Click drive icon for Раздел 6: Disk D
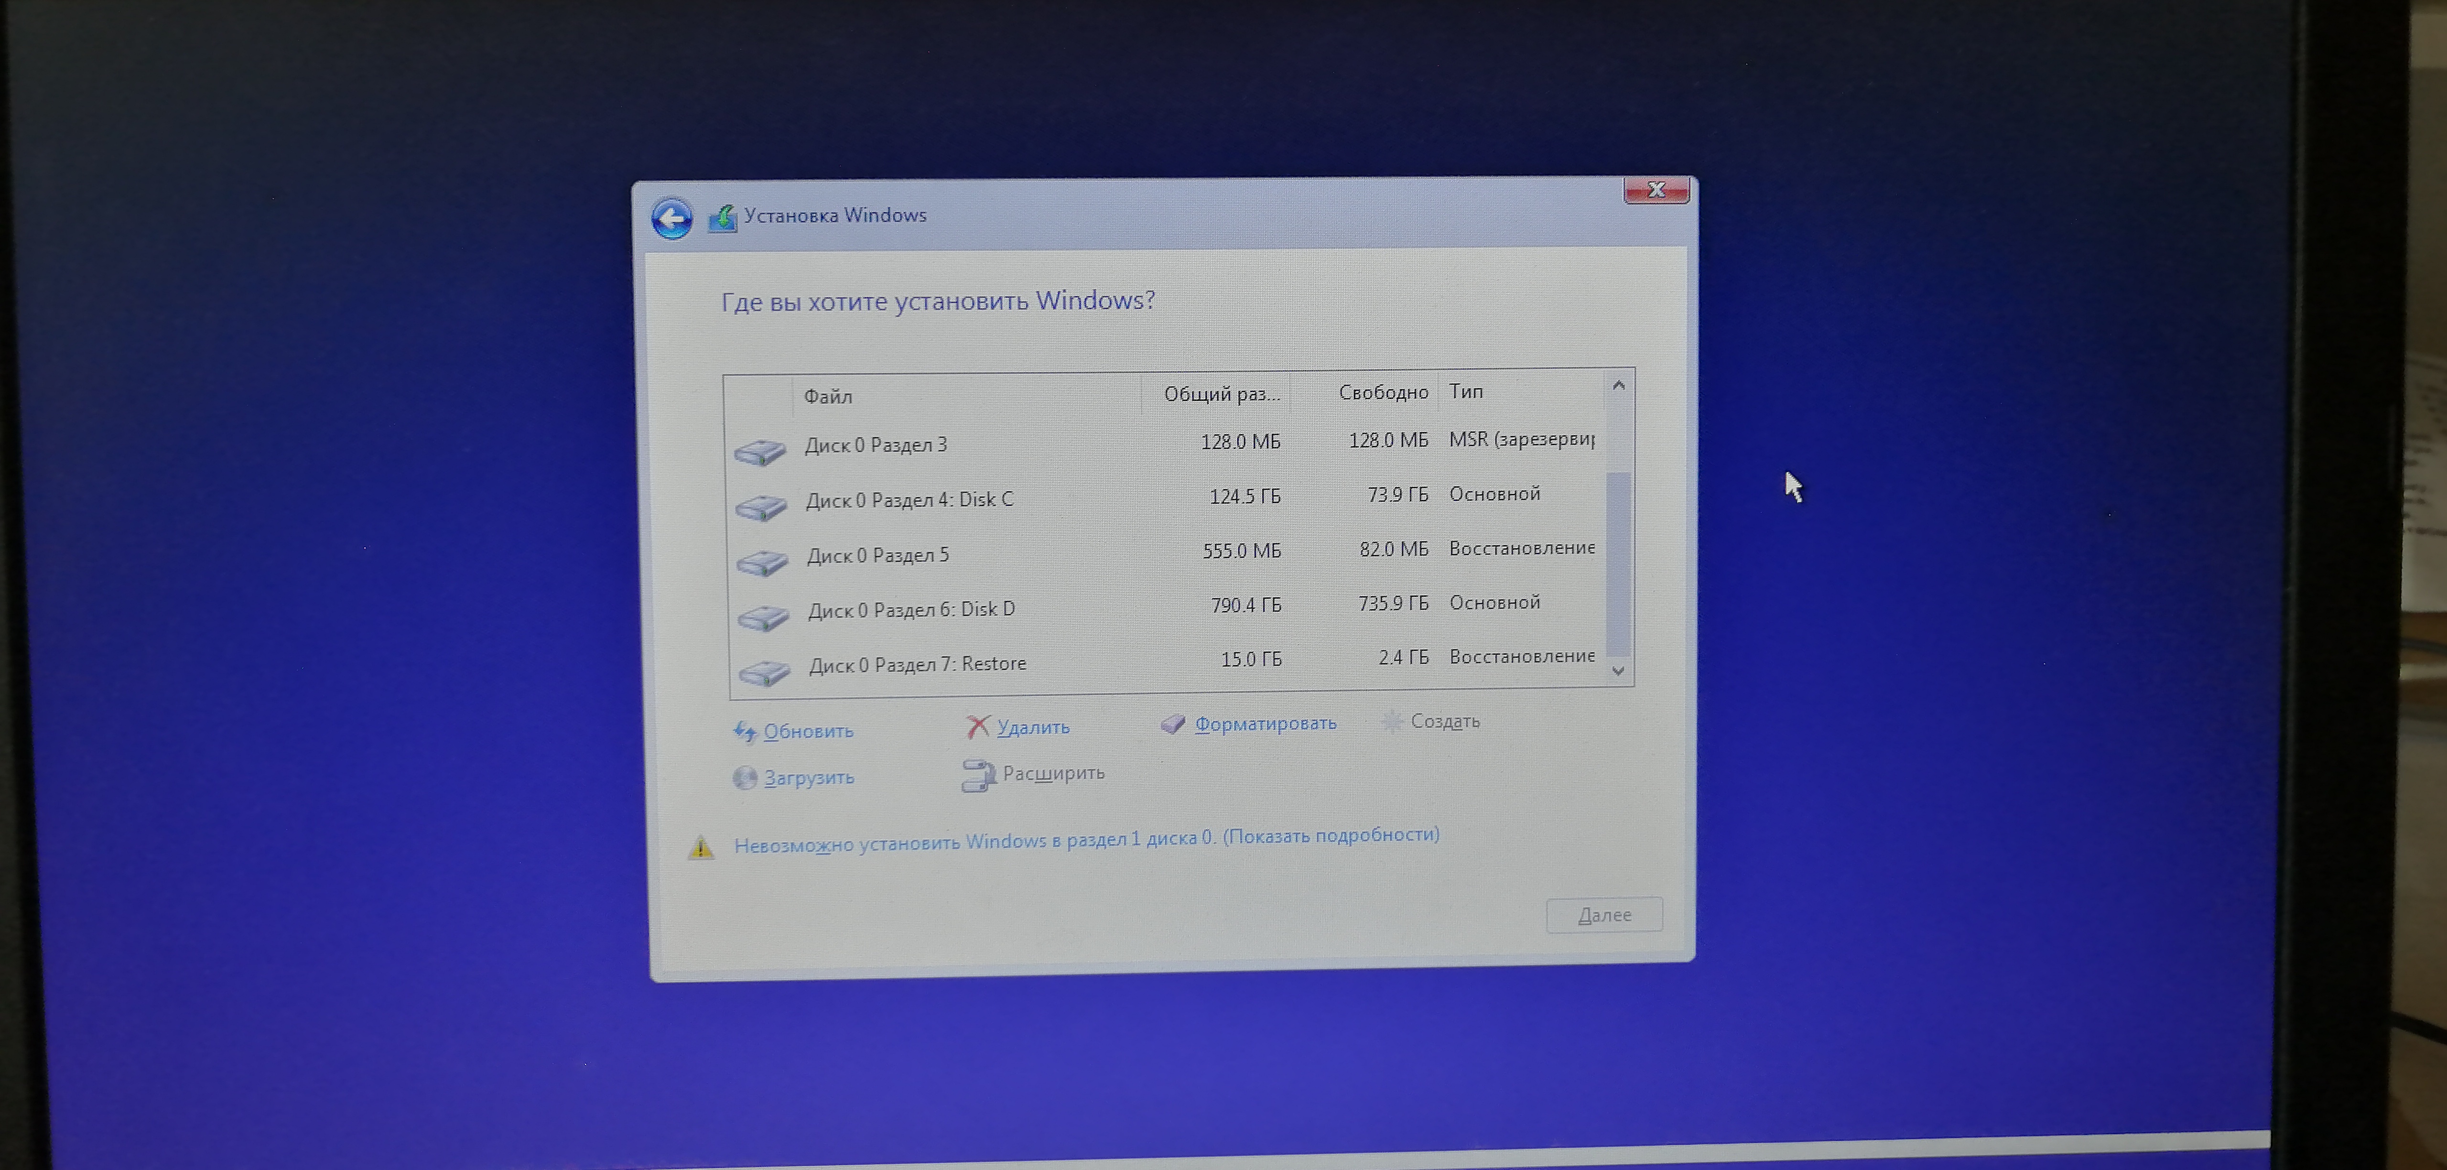 (x=763, y=617)
